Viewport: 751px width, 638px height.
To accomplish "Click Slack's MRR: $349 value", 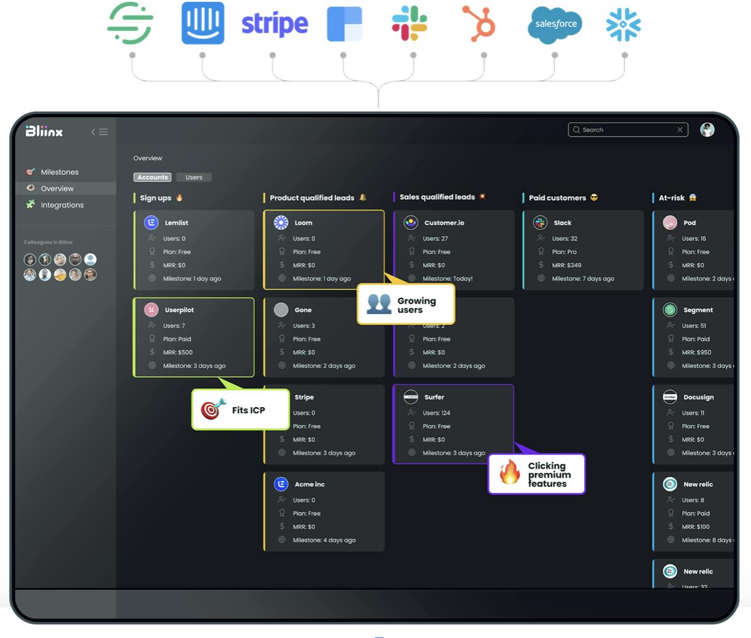I will click(x=566, y=265).
